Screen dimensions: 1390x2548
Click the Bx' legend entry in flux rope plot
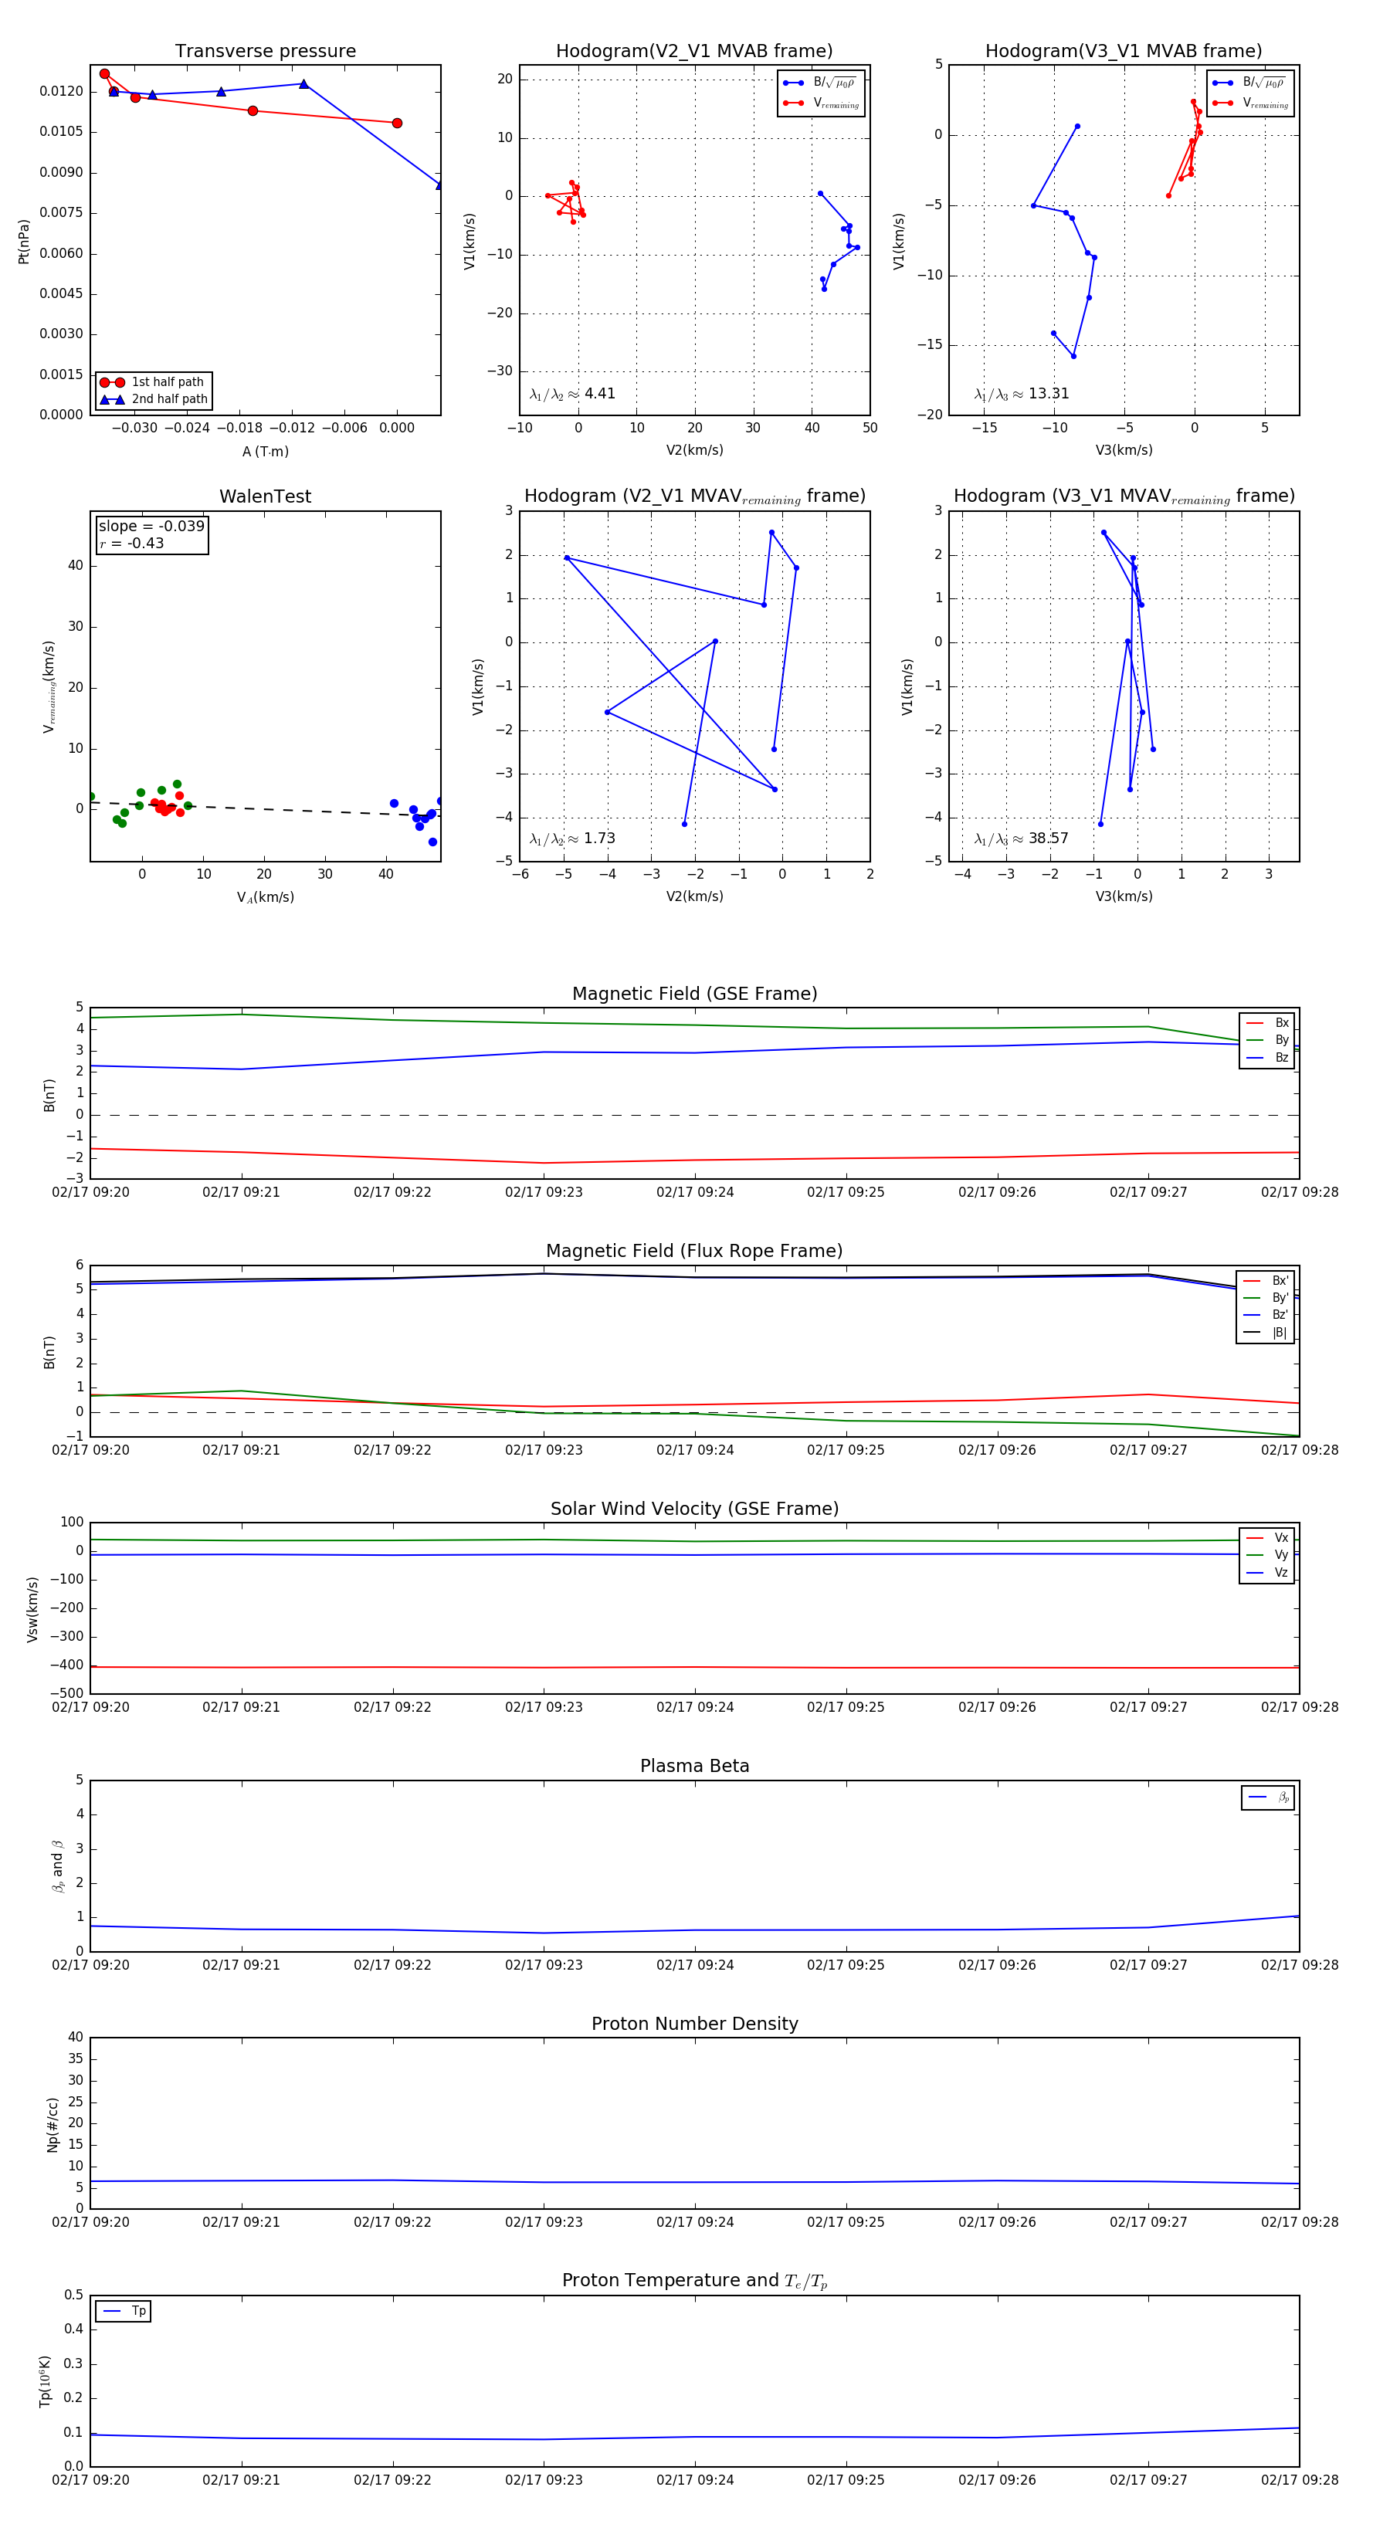click(1266, 1281)
